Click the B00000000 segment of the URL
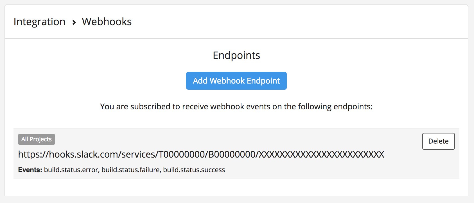 (232, 154)
